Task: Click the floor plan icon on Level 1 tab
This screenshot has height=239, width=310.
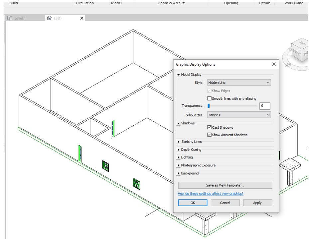Action: [x=10, y=18]
